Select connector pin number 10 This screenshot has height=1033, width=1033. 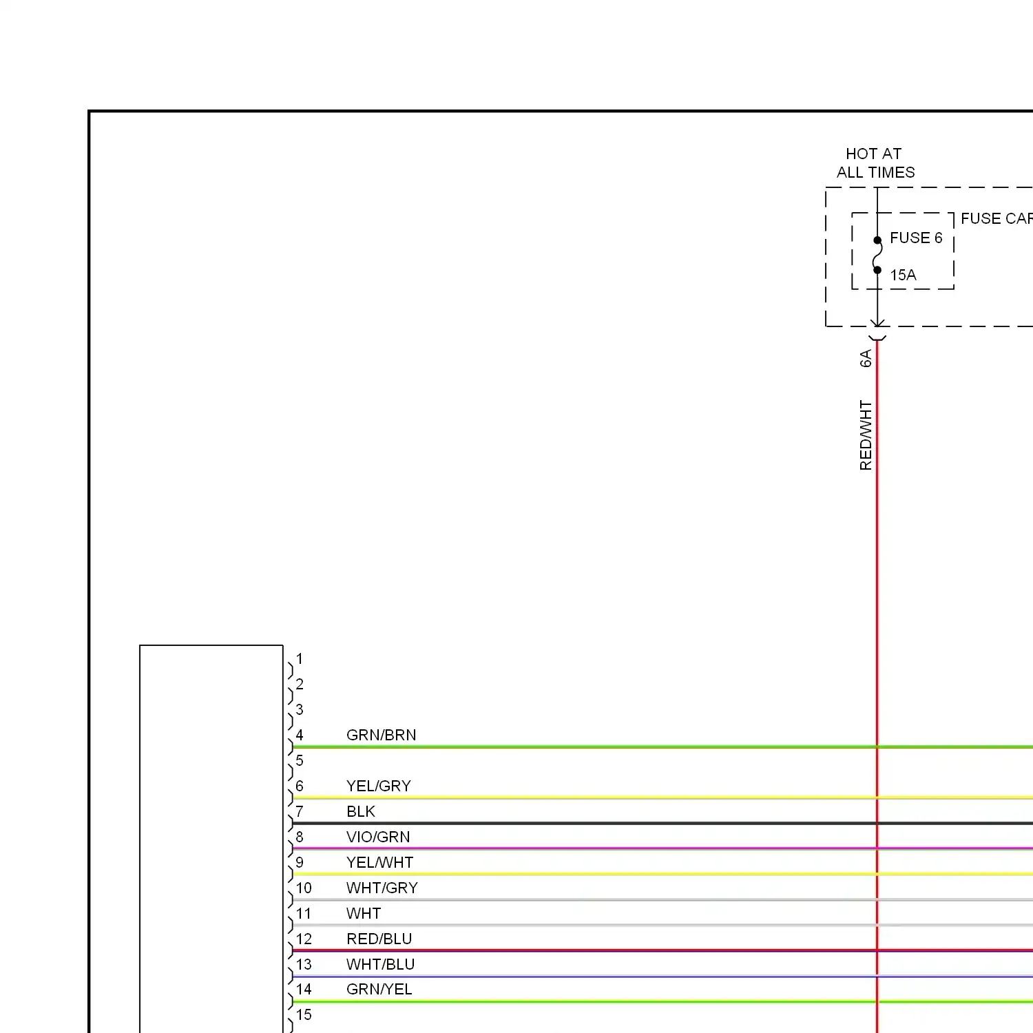pos(304,888)
